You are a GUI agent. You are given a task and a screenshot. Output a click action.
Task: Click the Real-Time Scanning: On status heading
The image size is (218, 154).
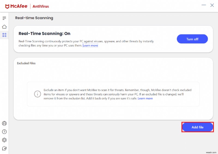click(44, 34)
